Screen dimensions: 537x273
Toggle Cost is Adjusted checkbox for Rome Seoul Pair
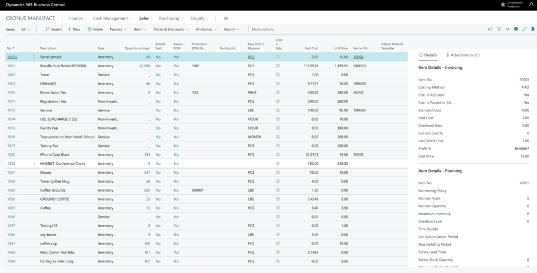(x=278, y=92)
